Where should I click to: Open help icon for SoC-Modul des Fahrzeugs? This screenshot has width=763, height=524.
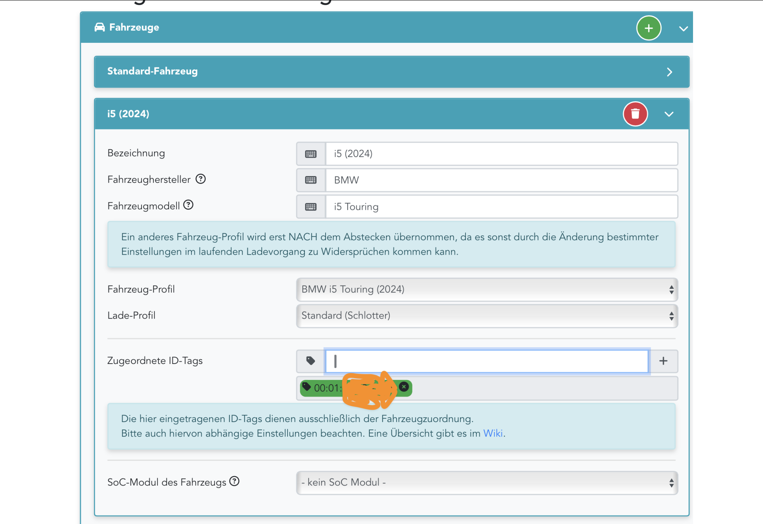pos(234,481)
